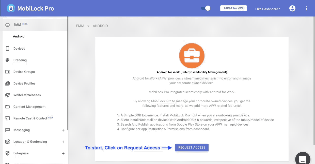The image size is (315, 164).
Task: Open the Branding menu item
Action: pos(20,60)
